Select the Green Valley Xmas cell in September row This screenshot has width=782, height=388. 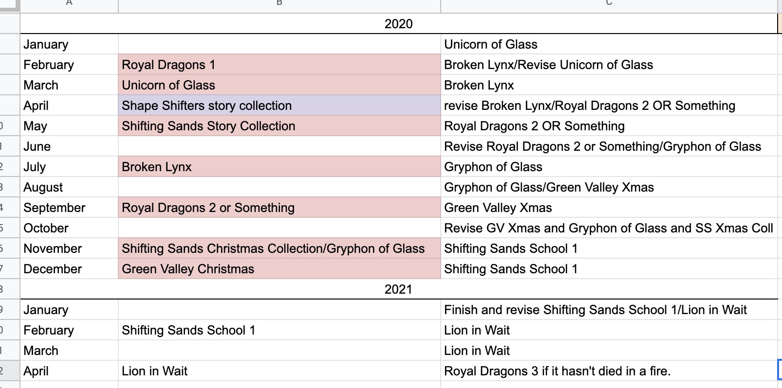[609, 208]
